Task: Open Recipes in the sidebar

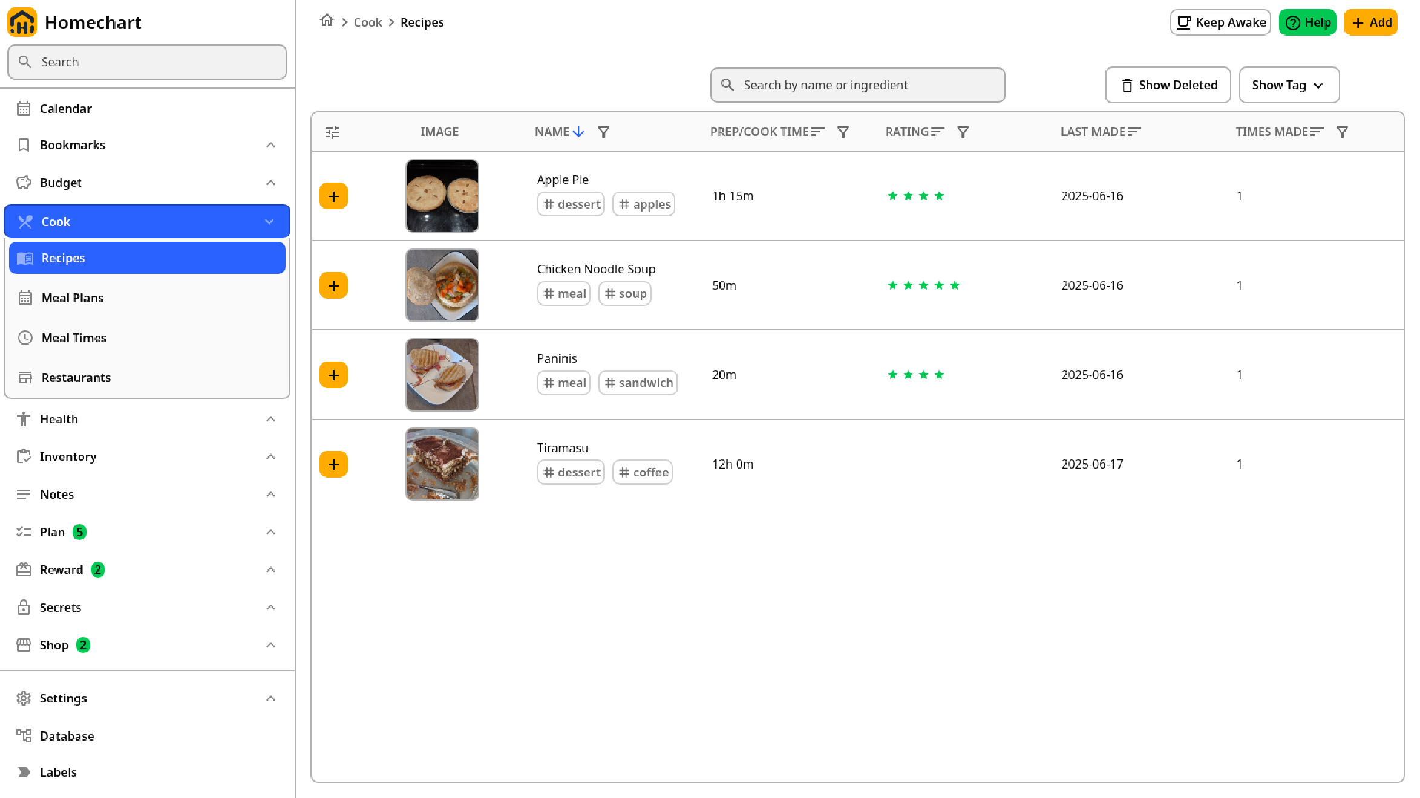Action: coord(147,258)
